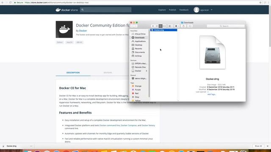Click the Docker whale product logo

pos(64,30)
